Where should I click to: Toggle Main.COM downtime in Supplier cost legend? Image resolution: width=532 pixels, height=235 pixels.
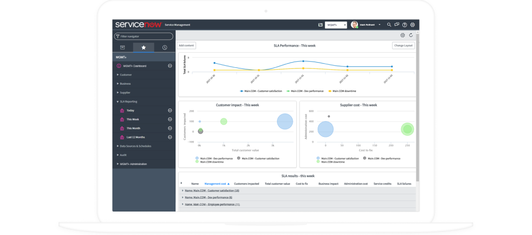pos(330,162)
